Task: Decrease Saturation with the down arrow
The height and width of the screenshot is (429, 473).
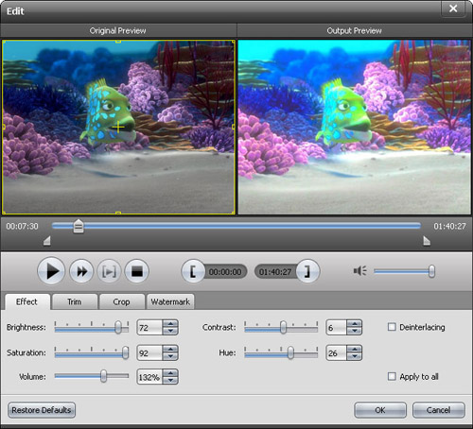Action: click(170, 356)
